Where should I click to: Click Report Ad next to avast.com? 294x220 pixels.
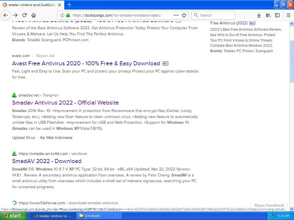[x=45, y=56]
